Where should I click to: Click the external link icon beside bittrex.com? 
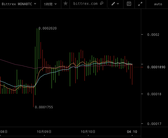(x=102, y=3)
